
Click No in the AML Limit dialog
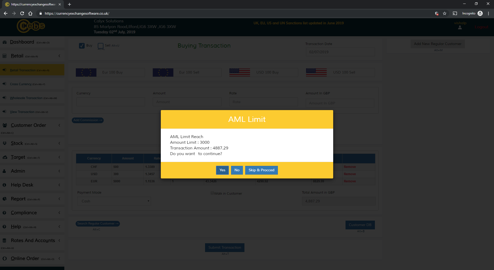237,170
